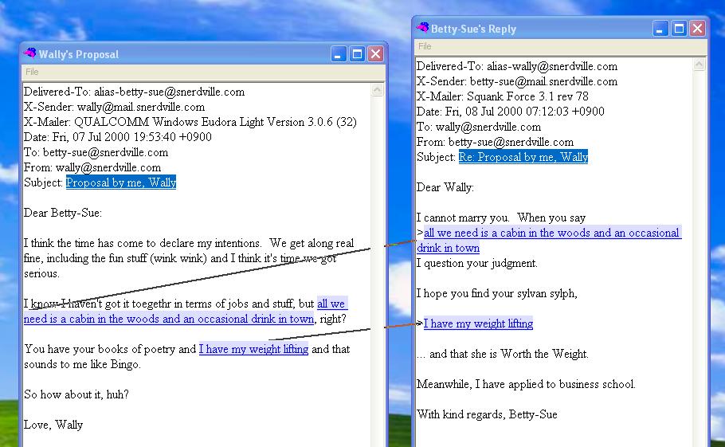This screenshot has width=725, height=447.
Task: Open the 'Re: Proposal by me, Wally' subject link
Action: pos(523,157)
